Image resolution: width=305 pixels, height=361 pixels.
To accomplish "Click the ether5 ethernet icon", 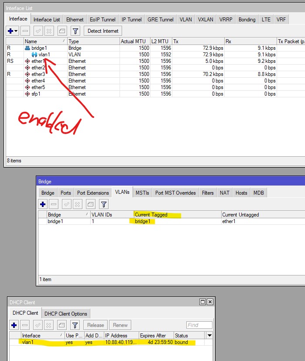I will [27, 87].
